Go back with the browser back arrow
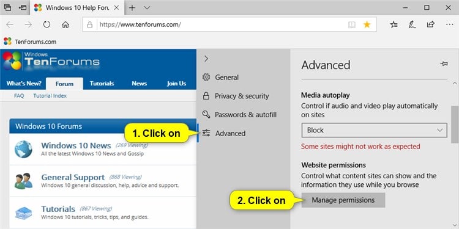 coord(10,24)
